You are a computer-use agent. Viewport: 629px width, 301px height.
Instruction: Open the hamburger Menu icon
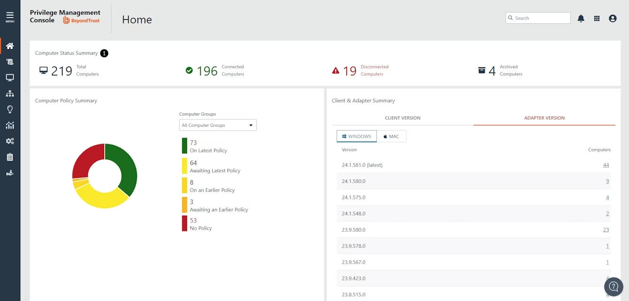tap(10, 17)
